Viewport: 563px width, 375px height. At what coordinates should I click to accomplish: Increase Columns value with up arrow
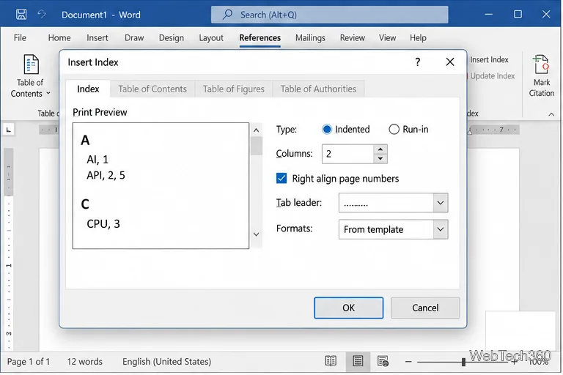(x=380, y=149)
